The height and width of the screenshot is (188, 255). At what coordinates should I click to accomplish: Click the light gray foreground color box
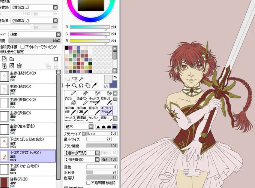click(x=108, y=79)
